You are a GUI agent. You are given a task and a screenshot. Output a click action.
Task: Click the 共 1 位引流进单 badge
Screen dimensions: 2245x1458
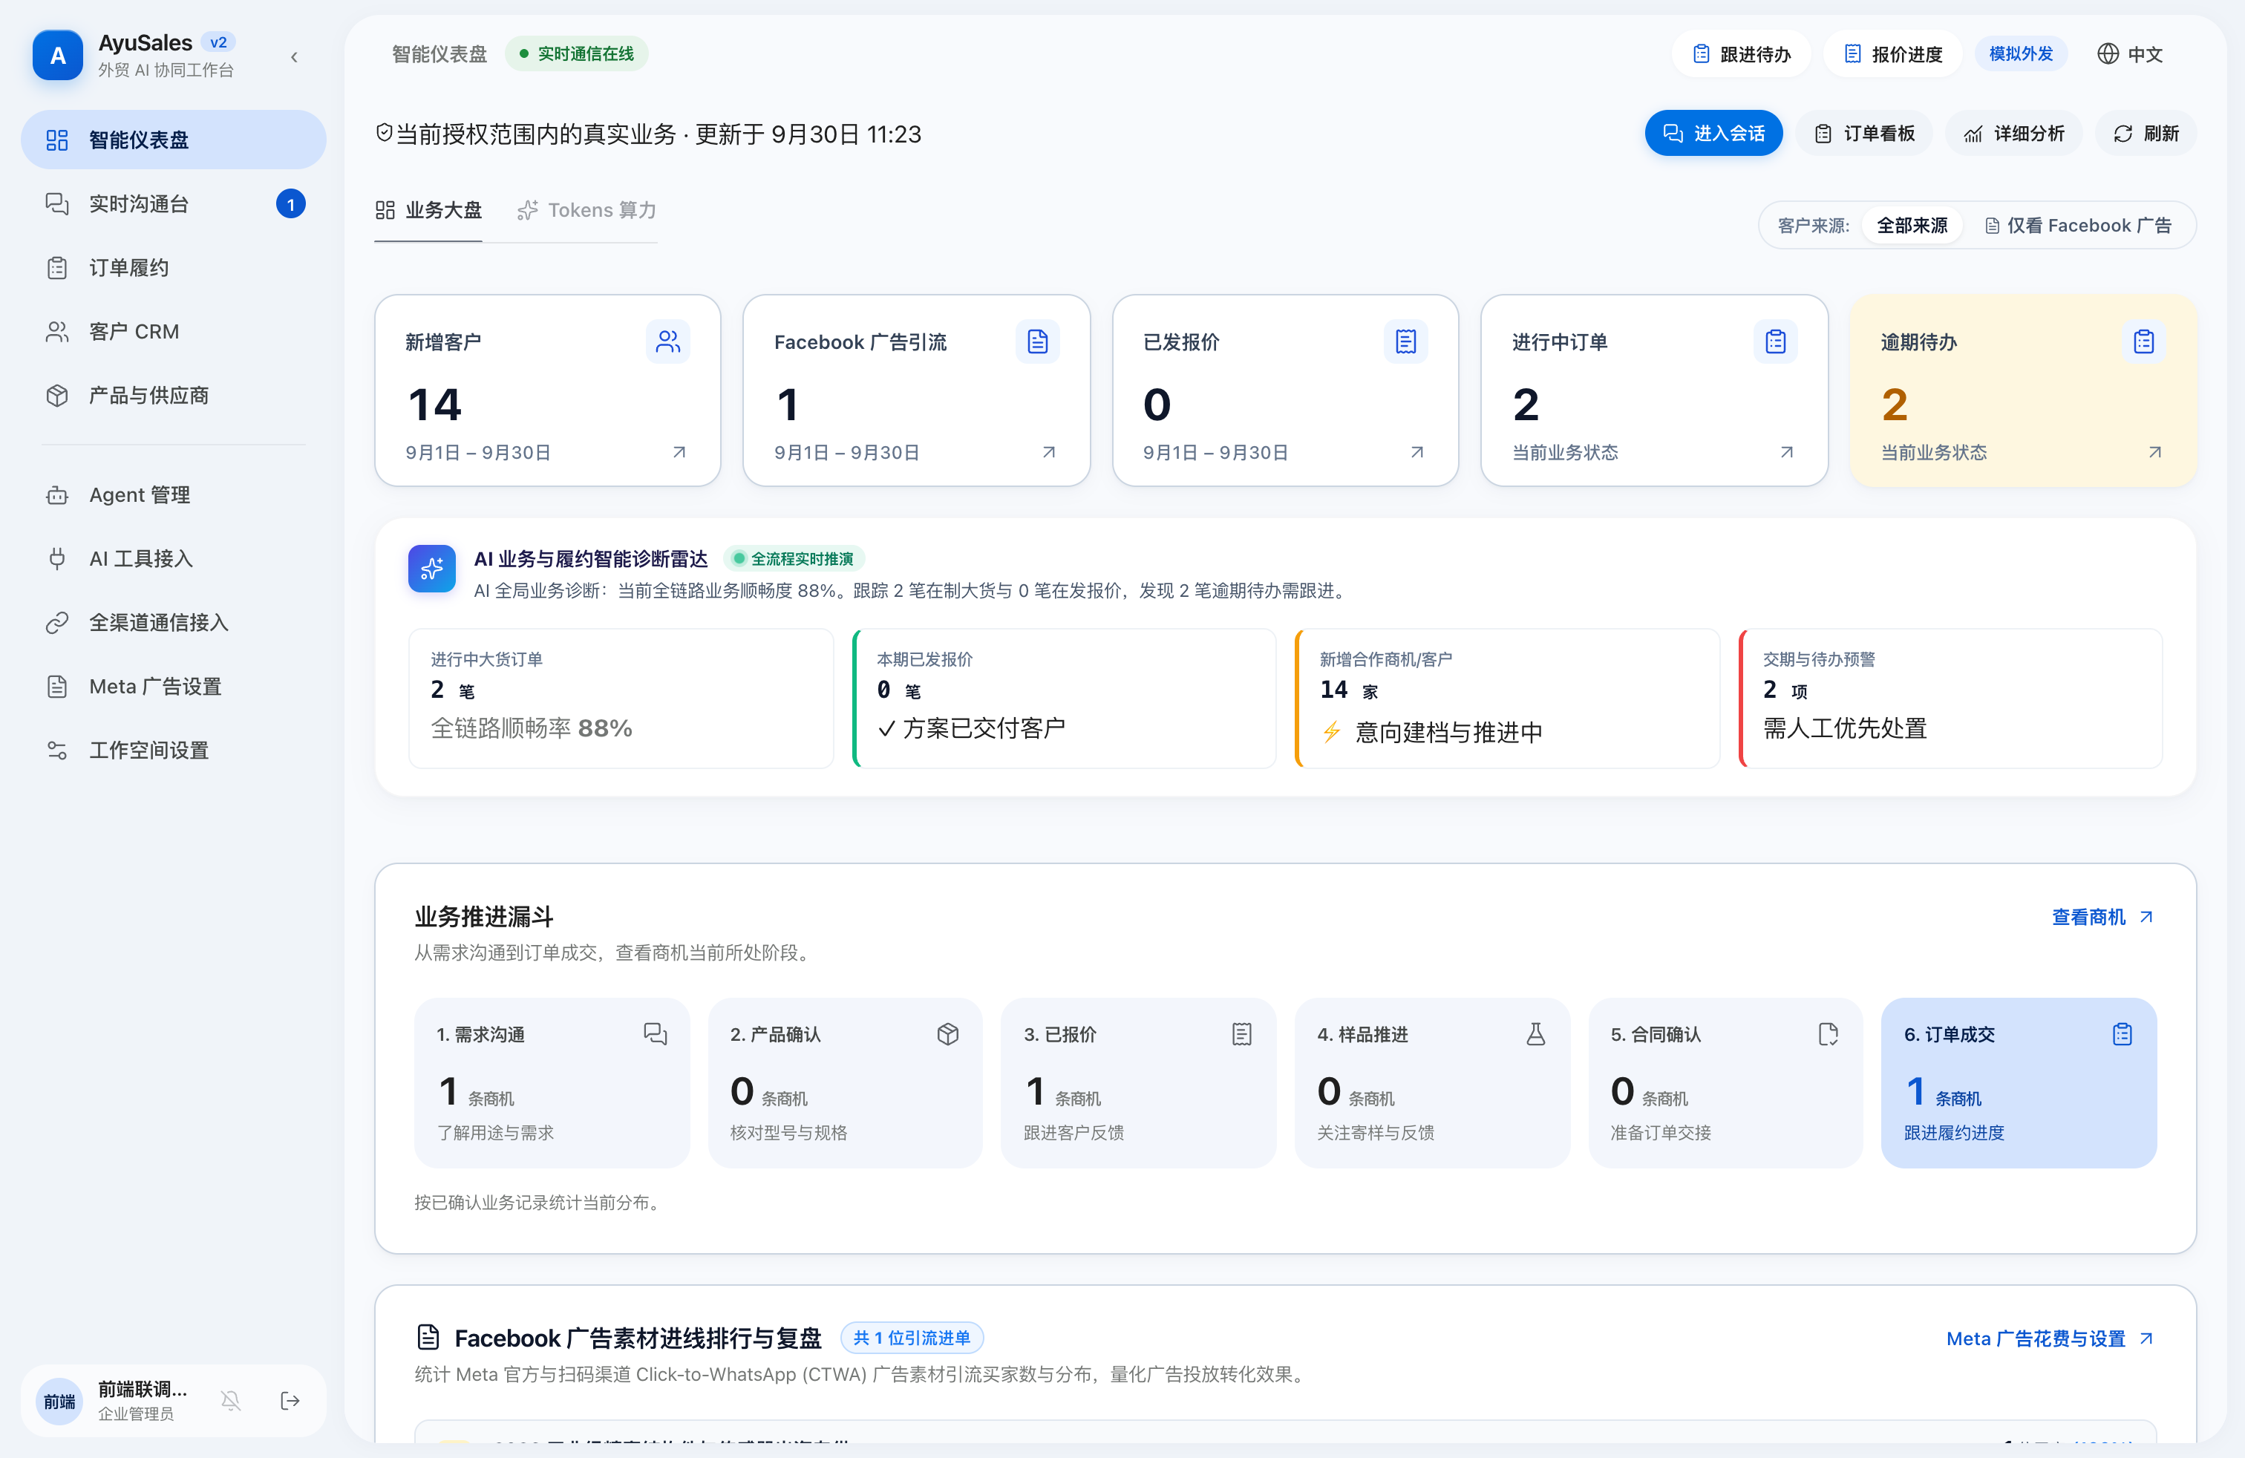coord(911,1338)
